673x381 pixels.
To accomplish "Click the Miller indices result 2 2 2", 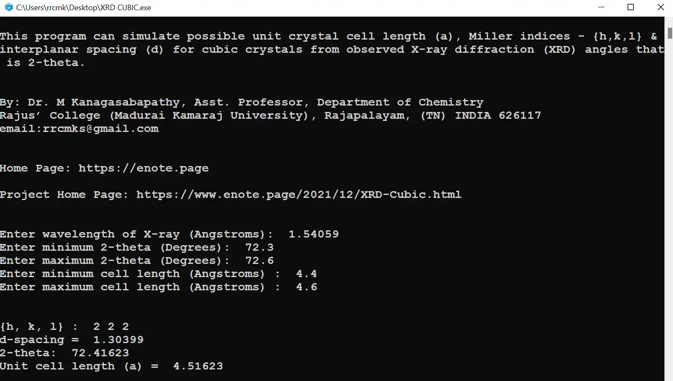I will (111, 327).
